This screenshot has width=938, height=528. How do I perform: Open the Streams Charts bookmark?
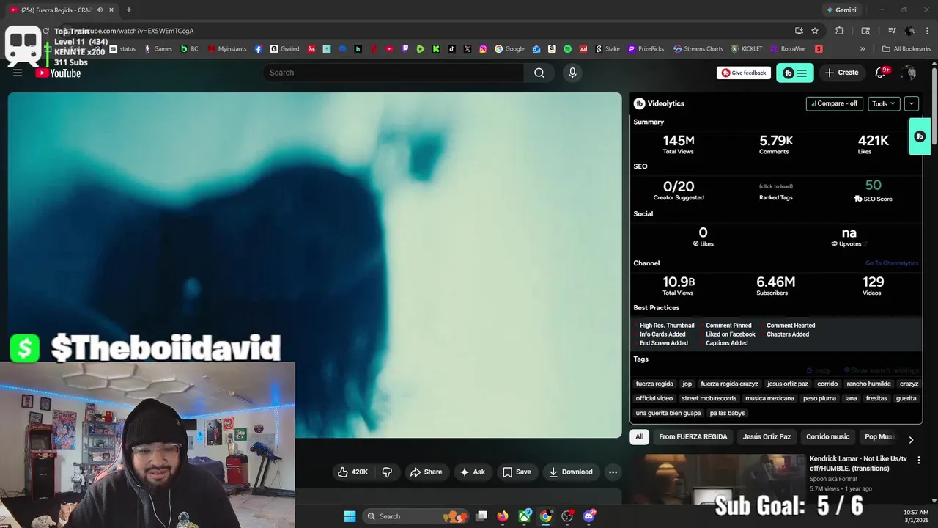coord(698,49)
